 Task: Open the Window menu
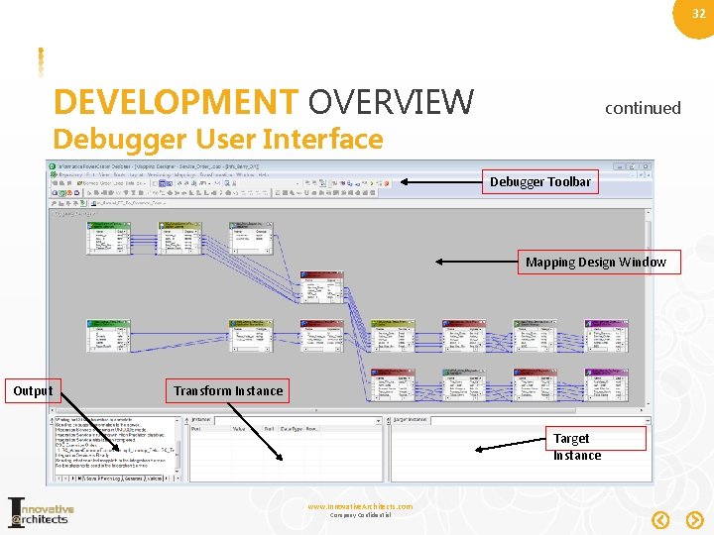(x=246, y=174)
